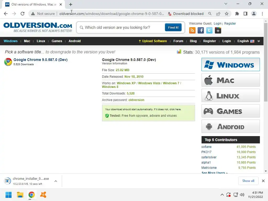Select Mac in the navigation bar

(x=27, y=41)
